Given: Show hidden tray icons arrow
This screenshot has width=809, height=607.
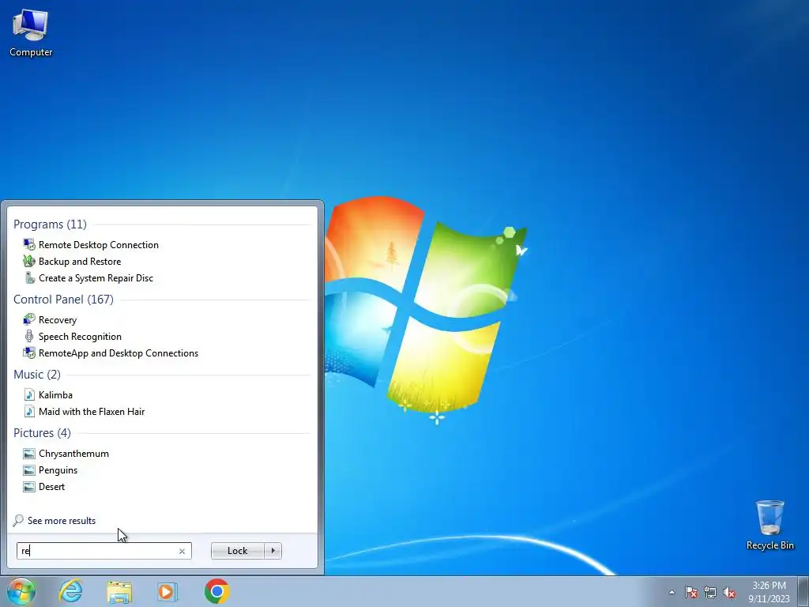Looking at the screenshot, I should (x=672, y=592).
